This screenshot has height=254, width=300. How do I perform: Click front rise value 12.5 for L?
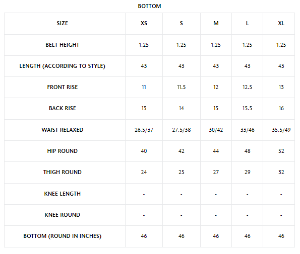(247, 87)
